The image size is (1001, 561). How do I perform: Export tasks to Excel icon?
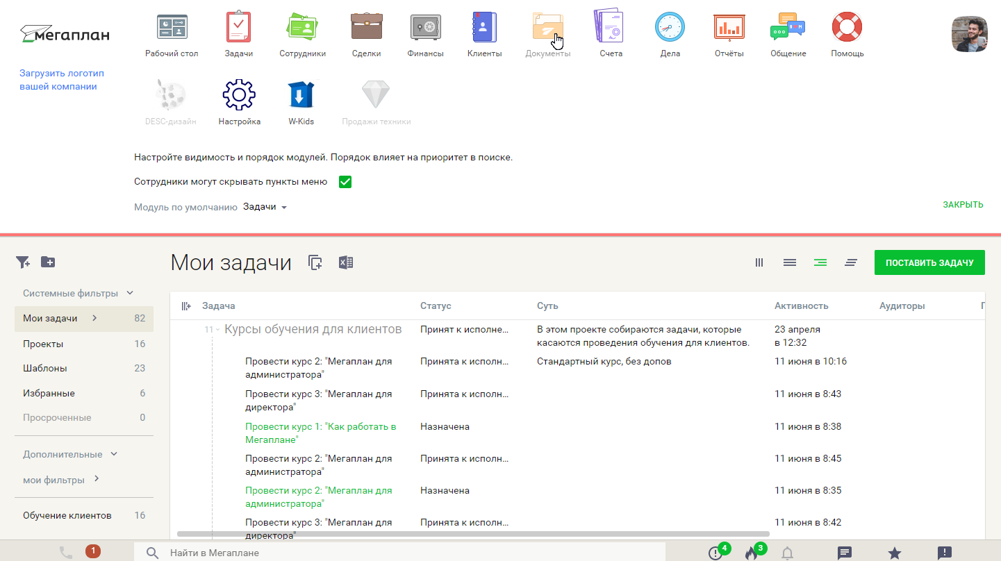(346, 262)
